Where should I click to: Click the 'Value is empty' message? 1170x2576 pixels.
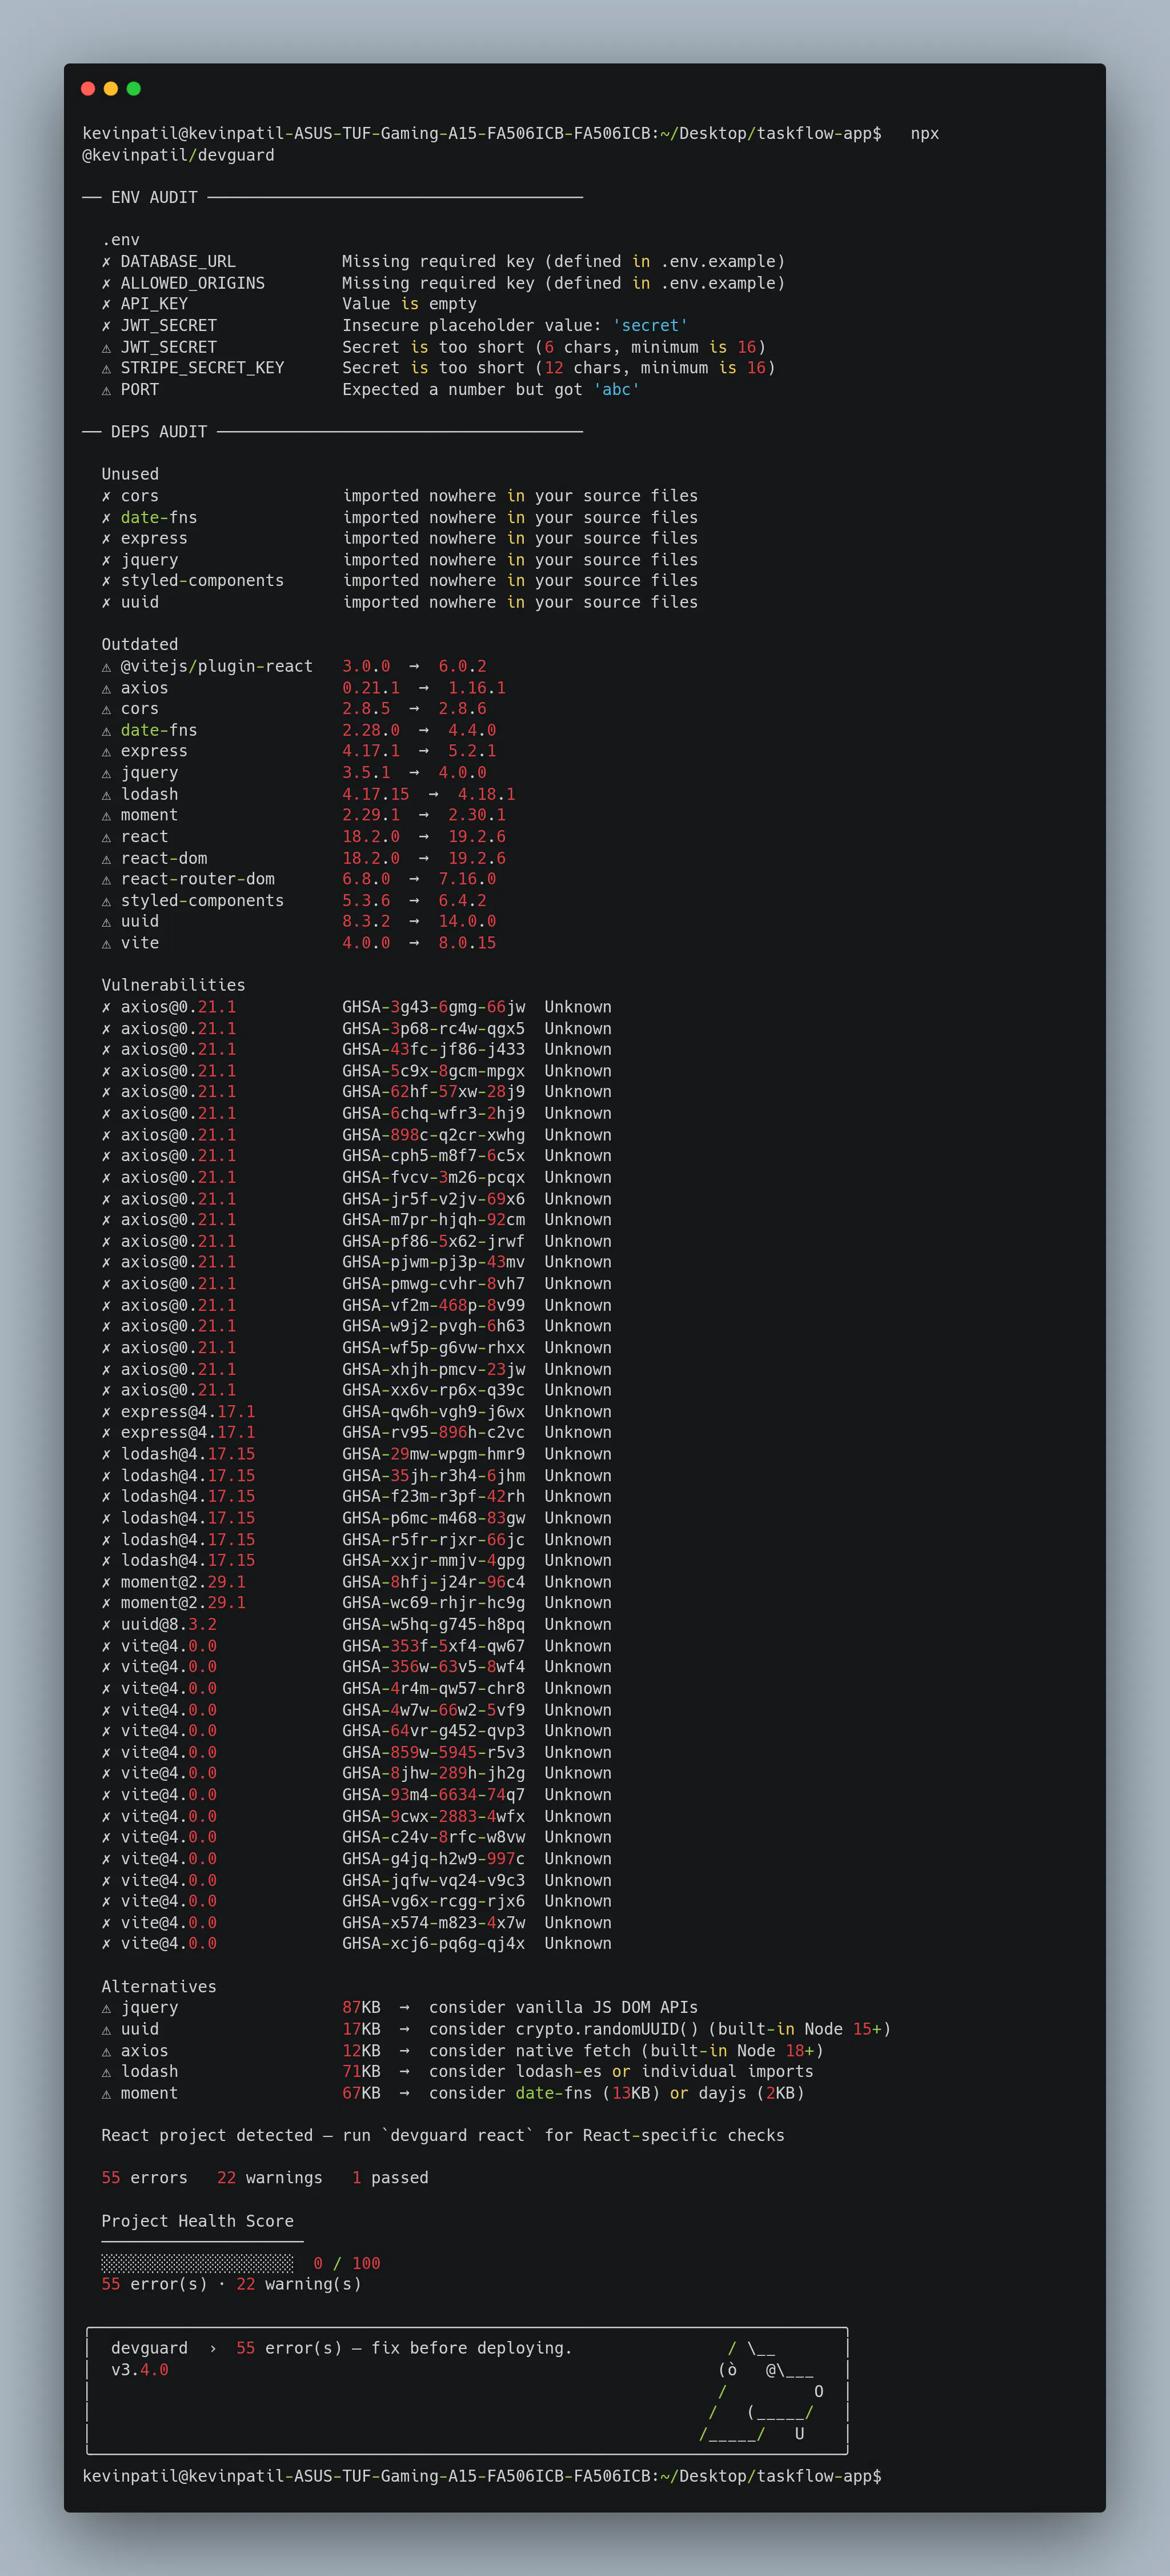point(410,304)
